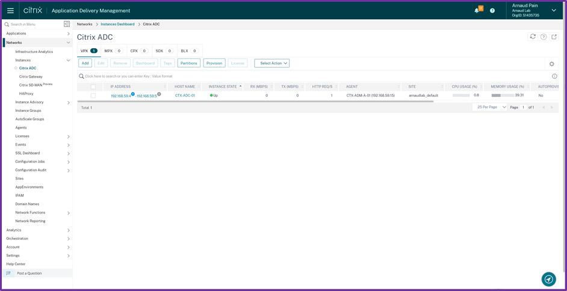
Task: Open the help question mark in header
Action: [492, 10]
